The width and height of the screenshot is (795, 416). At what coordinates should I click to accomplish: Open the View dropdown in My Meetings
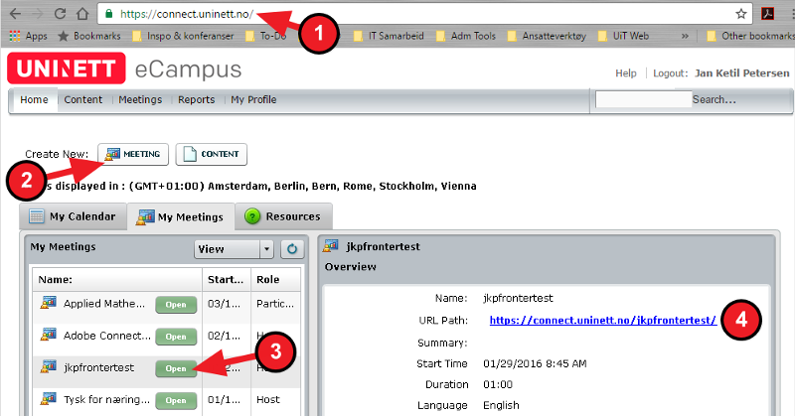click(x=233, y=249)
